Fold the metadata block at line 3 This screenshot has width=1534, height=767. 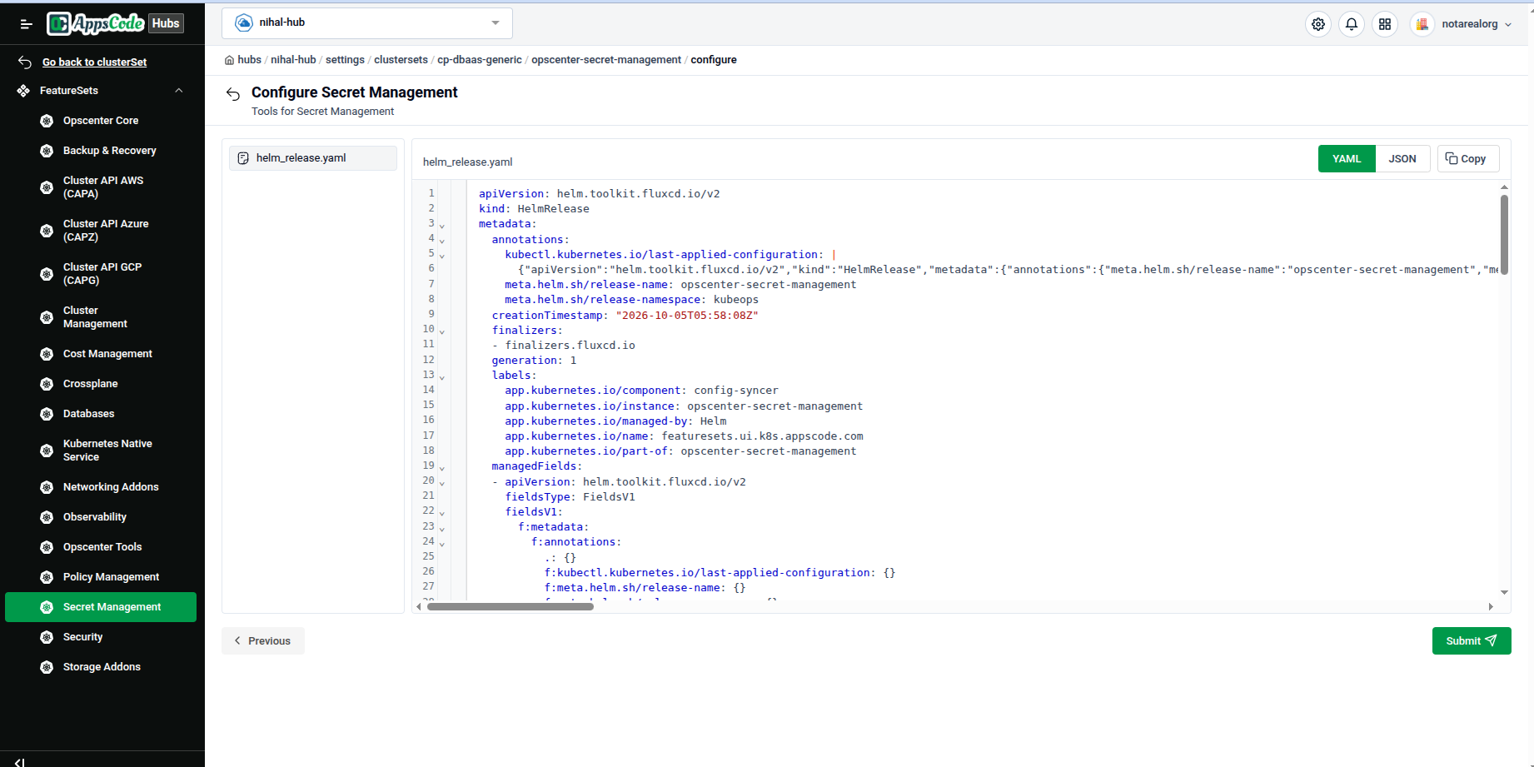pos(442,226)
